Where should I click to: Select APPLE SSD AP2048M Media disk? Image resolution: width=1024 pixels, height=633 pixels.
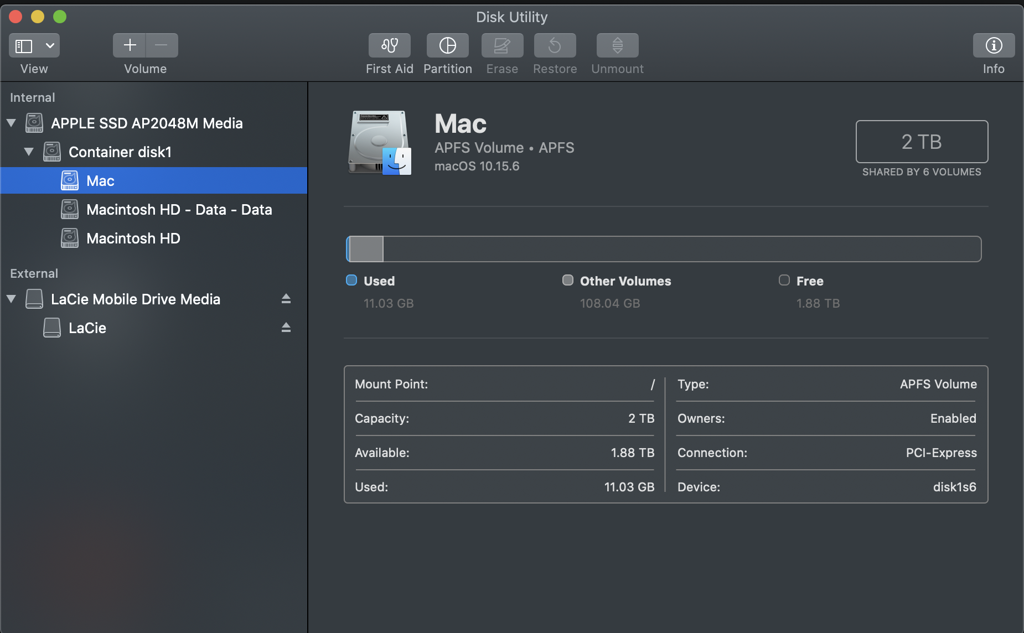click(x=154, y=123)
